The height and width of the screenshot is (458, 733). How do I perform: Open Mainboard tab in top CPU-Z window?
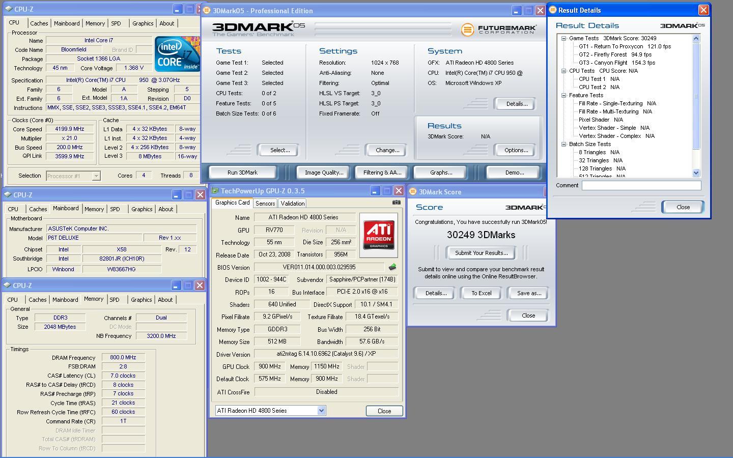point(67,23)
